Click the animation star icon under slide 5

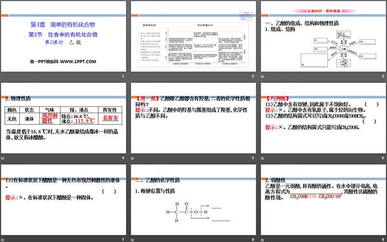134,159
